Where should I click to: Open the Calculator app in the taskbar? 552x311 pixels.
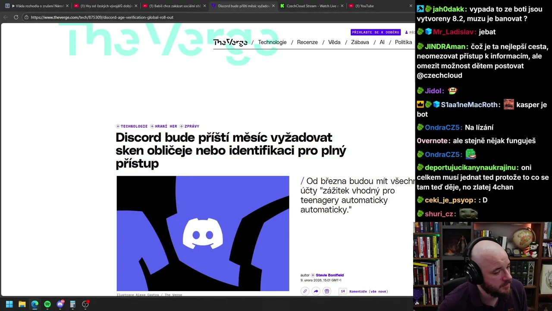click(x=72, y=304)
